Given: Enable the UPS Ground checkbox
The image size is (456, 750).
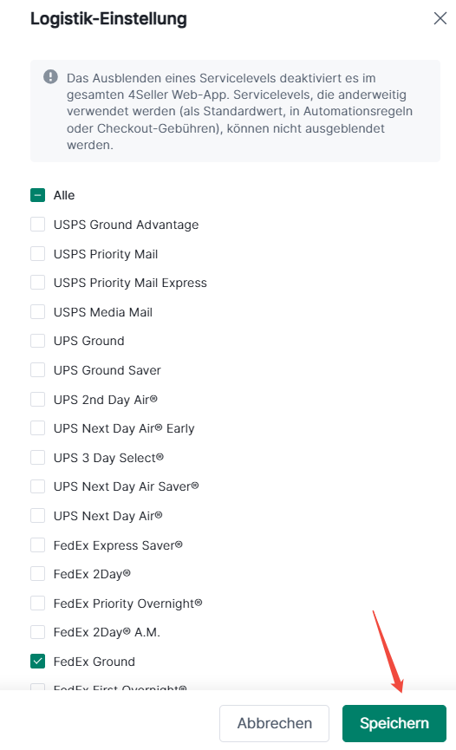Looking at the screenshot, I should pyautogui.click(x=38, y=341).
